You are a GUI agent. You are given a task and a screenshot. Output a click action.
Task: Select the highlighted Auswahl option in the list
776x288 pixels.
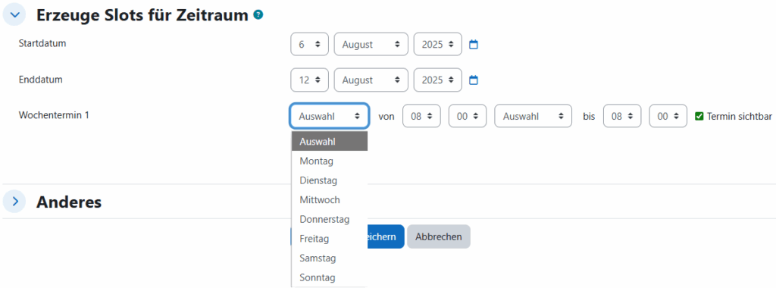pyautogui.click(x=329, y=142)
